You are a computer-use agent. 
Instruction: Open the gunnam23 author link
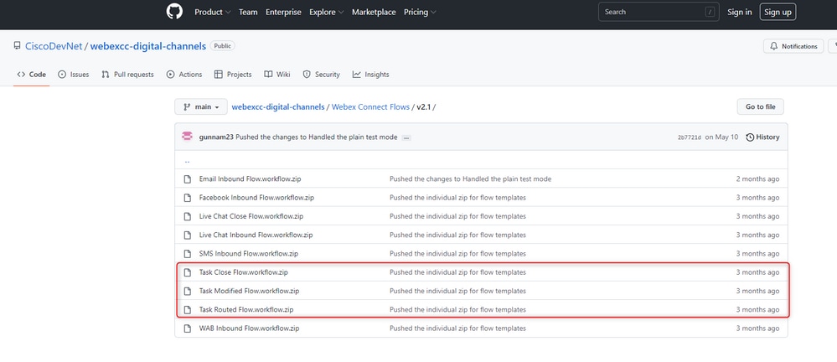pyautogui.click(x=216, y=137)
